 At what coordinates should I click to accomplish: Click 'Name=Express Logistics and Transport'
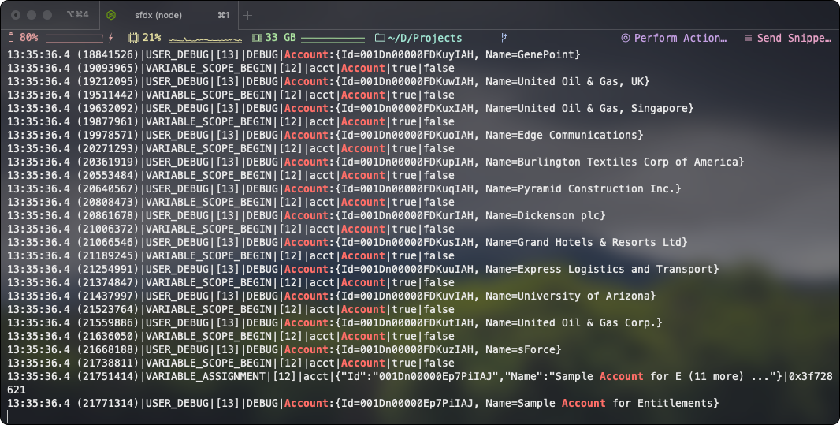[598, 269]
